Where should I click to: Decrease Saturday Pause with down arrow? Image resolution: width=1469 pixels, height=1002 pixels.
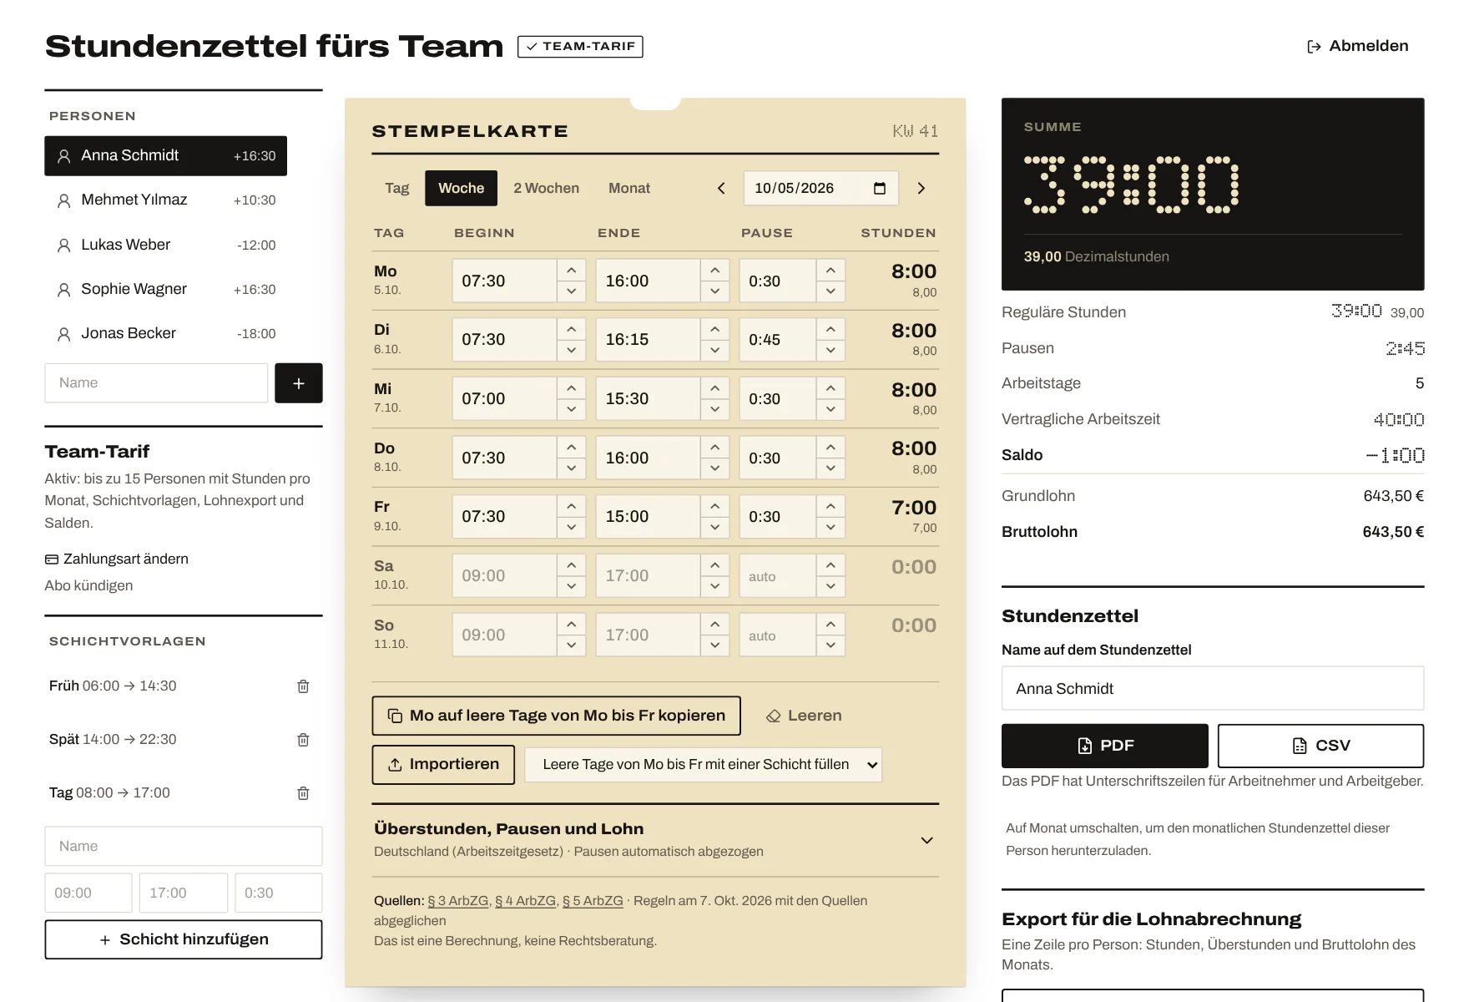(x=830, y=586)
